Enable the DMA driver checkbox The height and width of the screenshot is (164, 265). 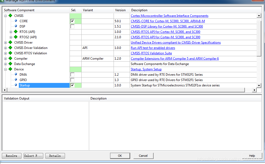click(x=72, y=75)
